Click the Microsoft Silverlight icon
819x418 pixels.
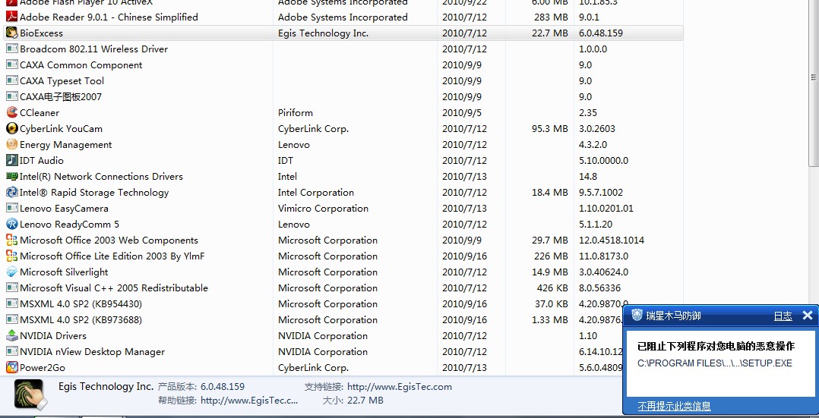pos(12,272)
